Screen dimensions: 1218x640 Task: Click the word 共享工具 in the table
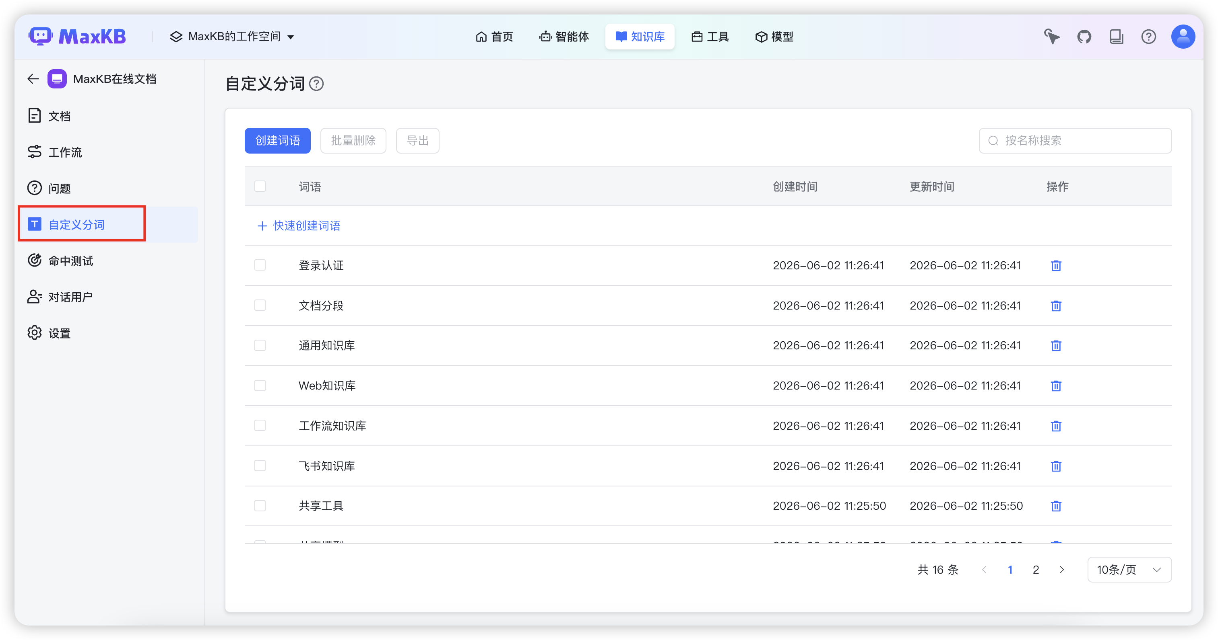click(321, 506)
